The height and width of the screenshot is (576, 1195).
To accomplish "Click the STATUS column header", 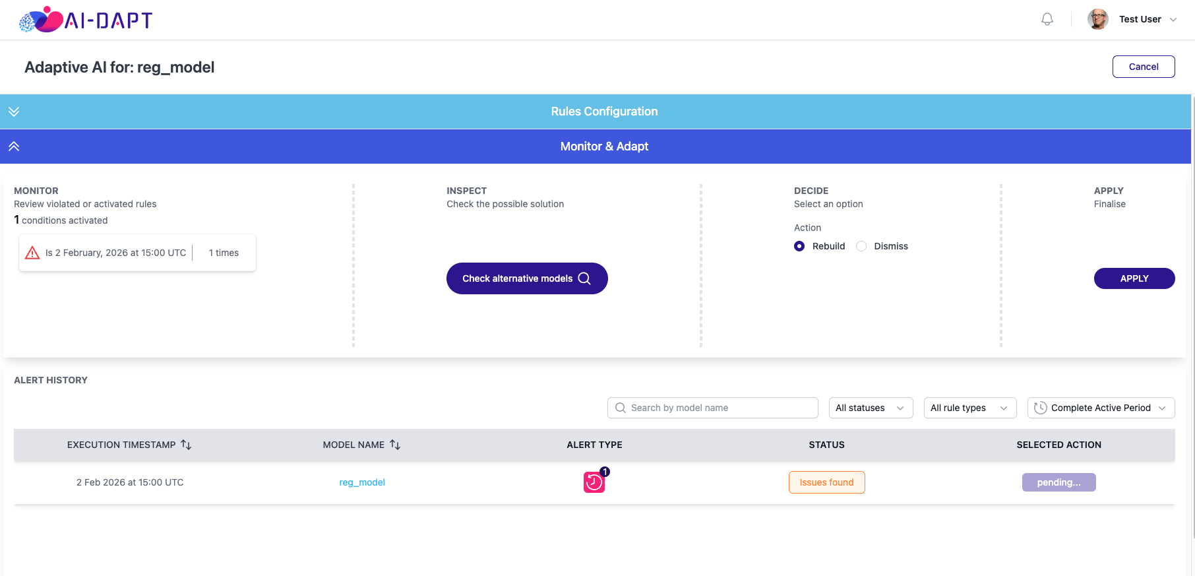I will pos(826,445).
